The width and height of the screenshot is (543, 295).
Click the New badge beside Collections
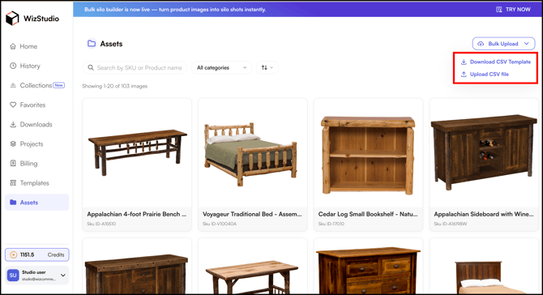(x=59, y=85)
